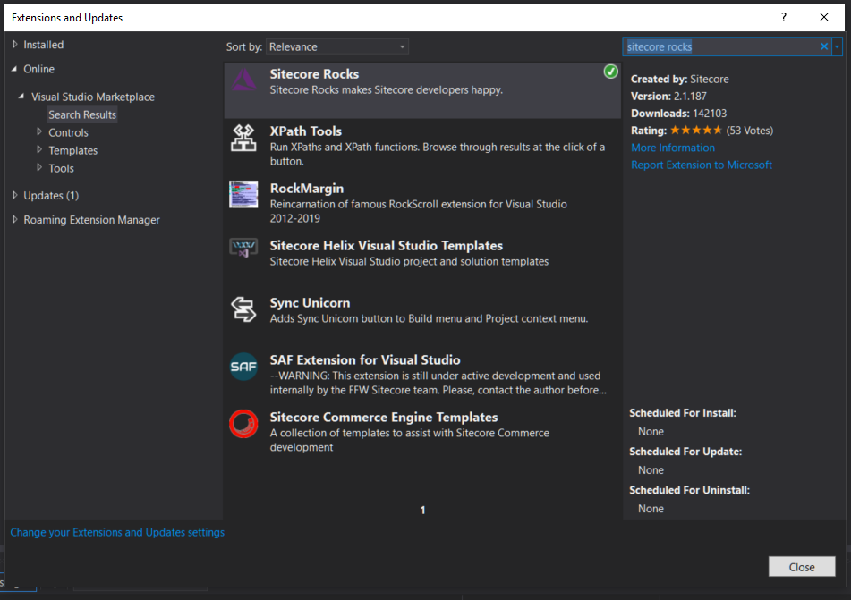Click Report Extension to Microsoft link
851x600 pixels.
[x=702, y=165]
